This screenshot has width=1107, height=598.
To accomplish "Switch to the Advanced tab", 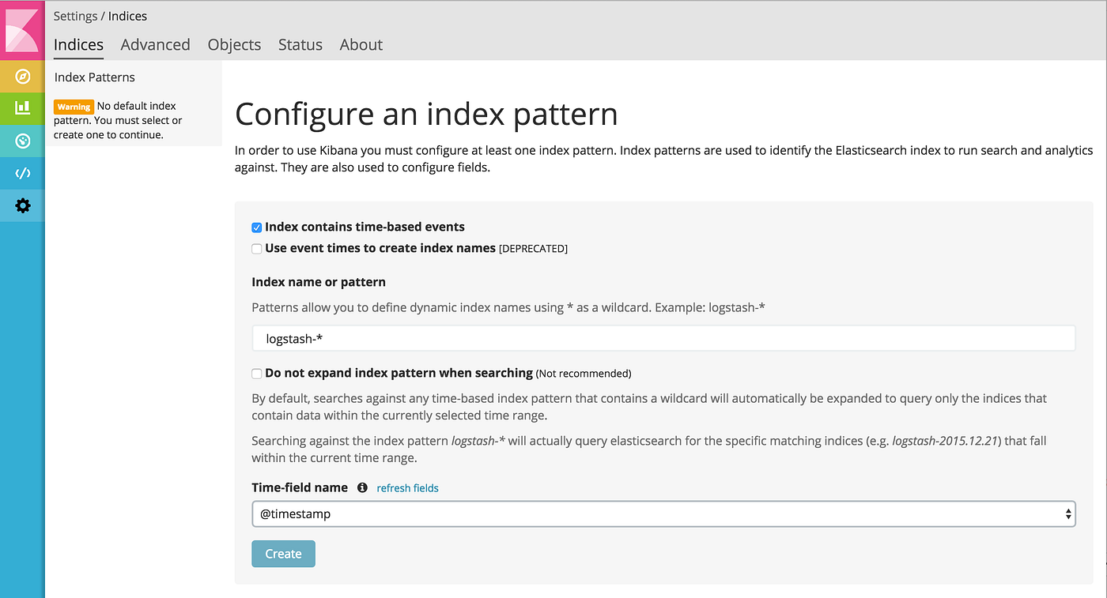I will (155, 45).
